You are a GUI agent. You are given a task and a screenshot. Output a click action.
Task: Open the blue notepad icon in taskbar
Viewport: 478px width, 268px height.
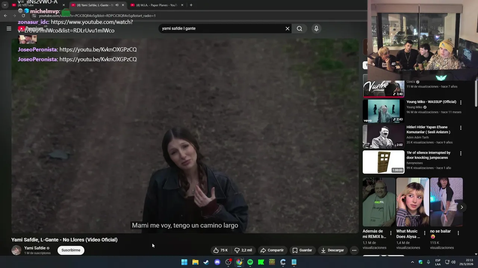(x=294, y=262)
